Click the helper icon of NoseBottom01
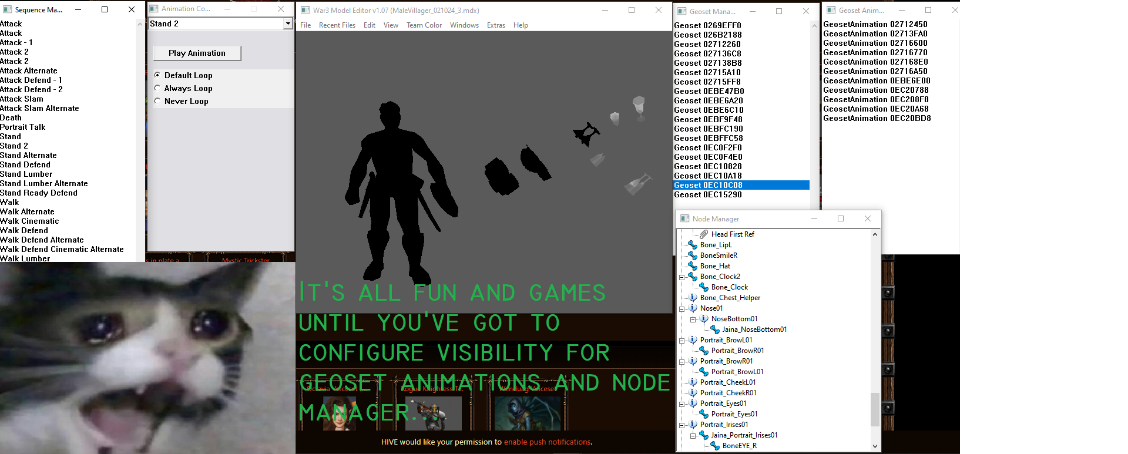This screenshot has height=454, width=1128. click(x=704, y=318)
